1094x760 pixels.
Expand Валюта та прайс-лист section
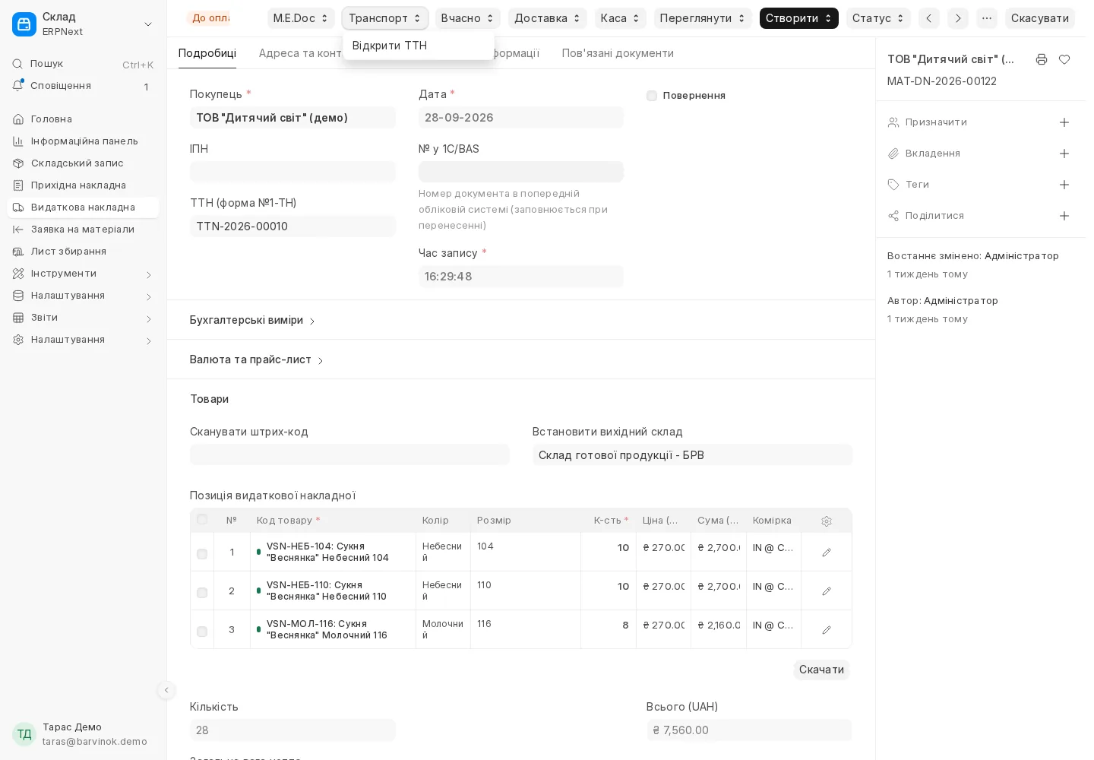point(257,360)
